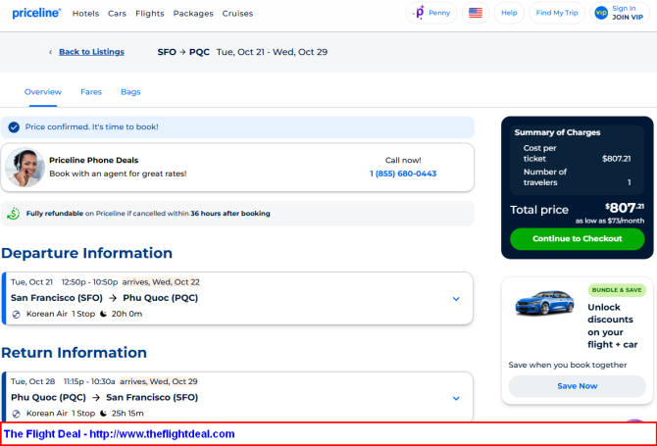The width and height of the screenshot is (657, 446).
Task: Open the Penny assistant button
Action: tap(431, 13)
